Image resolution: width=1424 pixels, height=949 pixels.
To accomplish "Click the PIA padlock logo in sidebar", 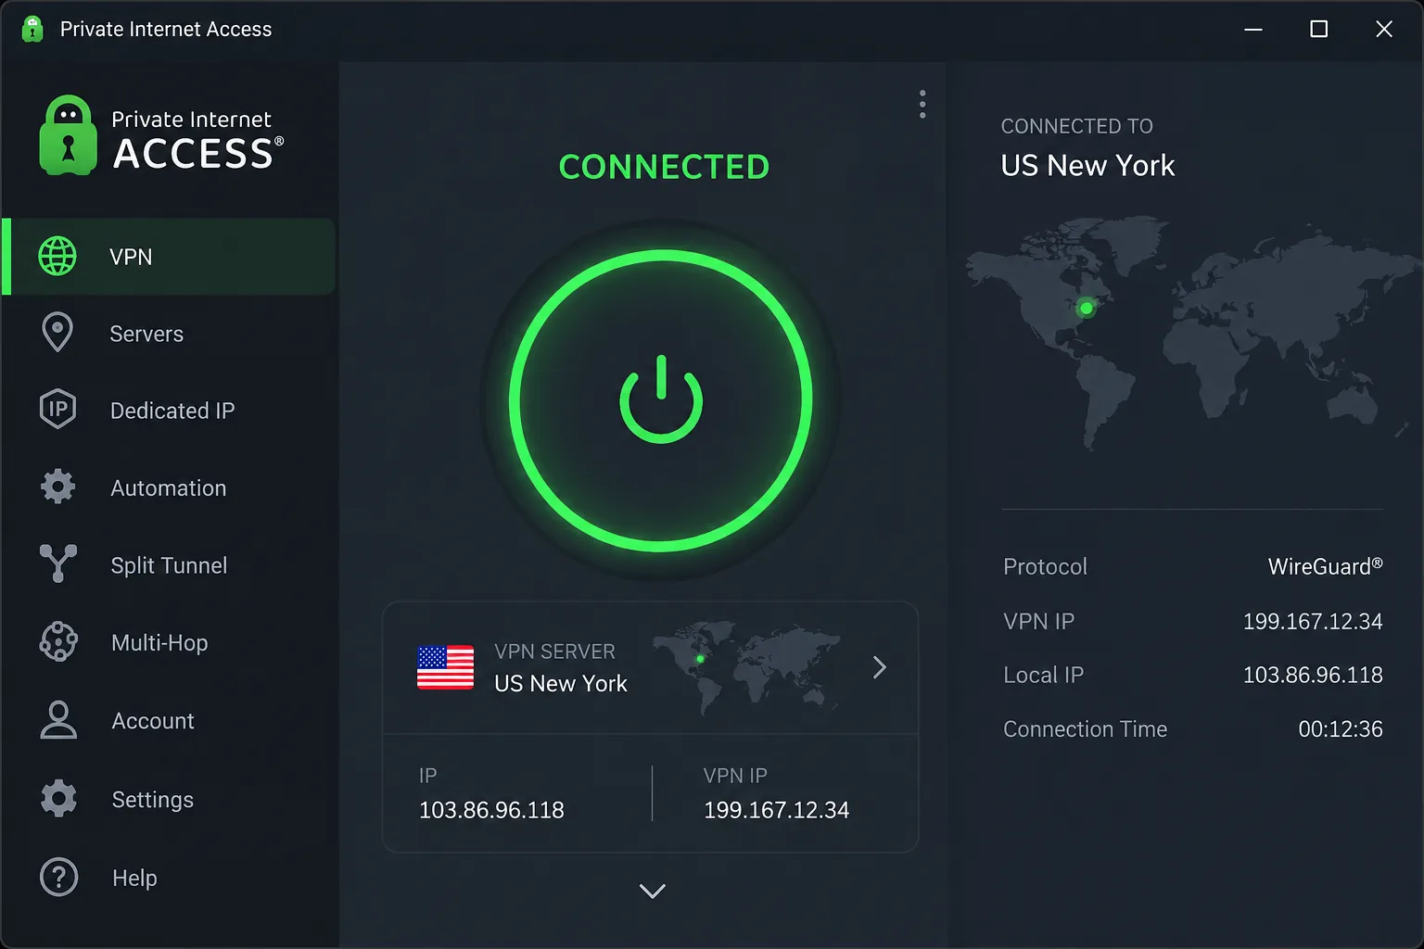I will click(x=68, y=135).
